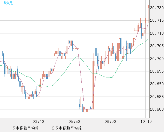Click the 20.680 price axis label
The width and height of the screenshot is (164, 132).
[157, 109]
